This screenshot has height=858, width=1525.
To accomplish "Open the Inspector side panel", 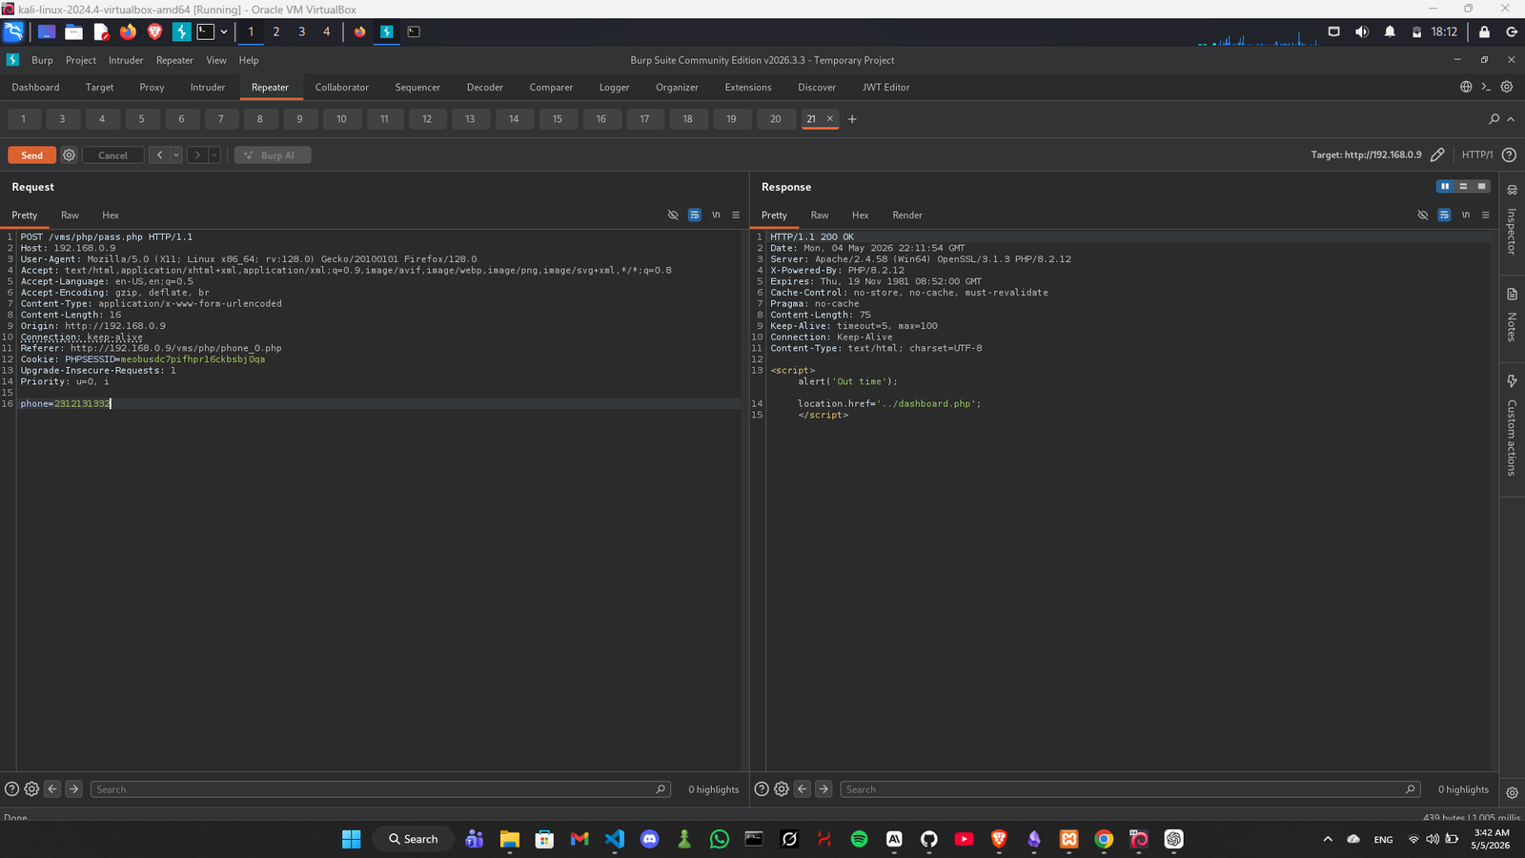I will point(1512,221).
